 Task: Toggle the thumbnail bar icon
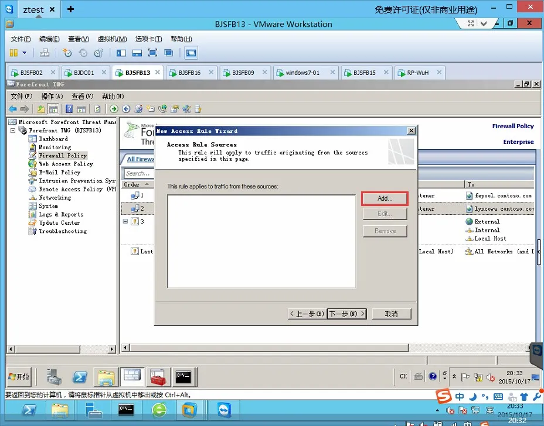pos(137,53)
